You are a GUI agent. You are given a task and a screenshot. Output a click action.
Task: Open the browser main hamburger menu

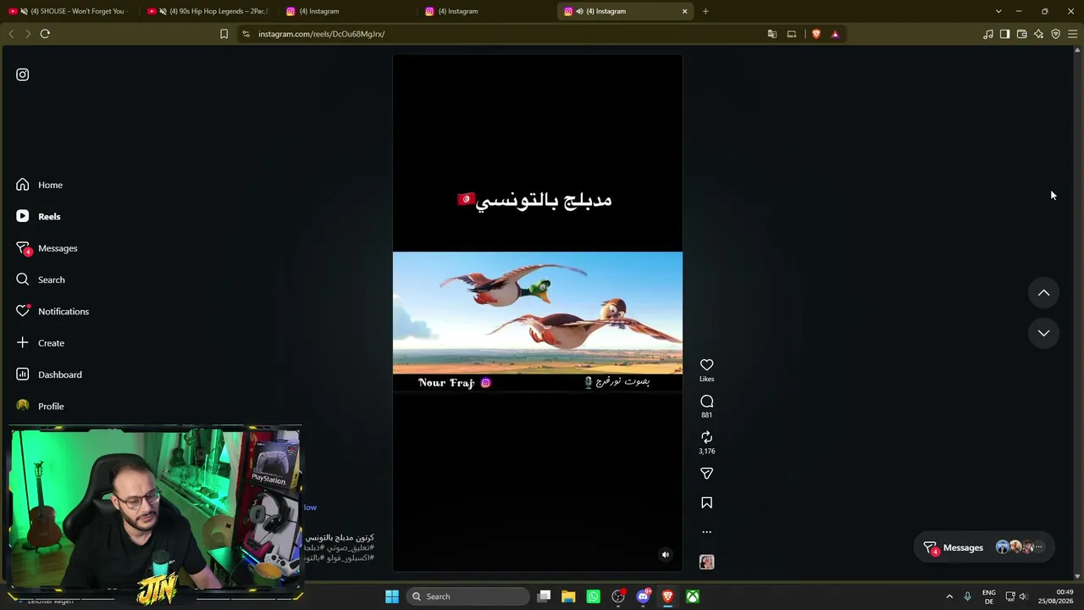1072,34
